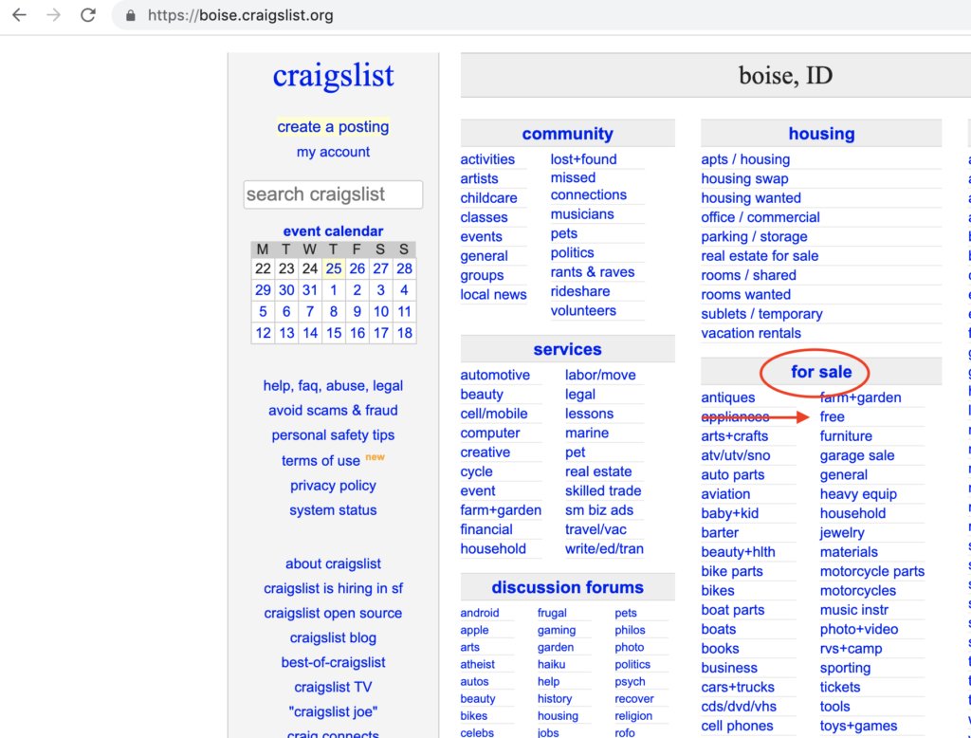The height and width of the screenshot is (738, 971).
Task: Open my account
Action: [x=333, y=152]
